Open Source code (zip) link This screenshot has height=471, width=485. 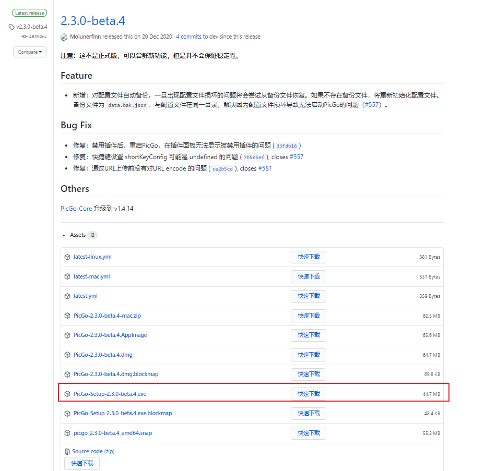(x=93, y=452)
